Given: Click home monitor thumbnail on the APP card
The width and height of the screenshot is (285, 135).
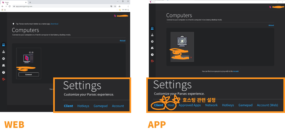Looking at the screenshot, I should pos(182,41).
